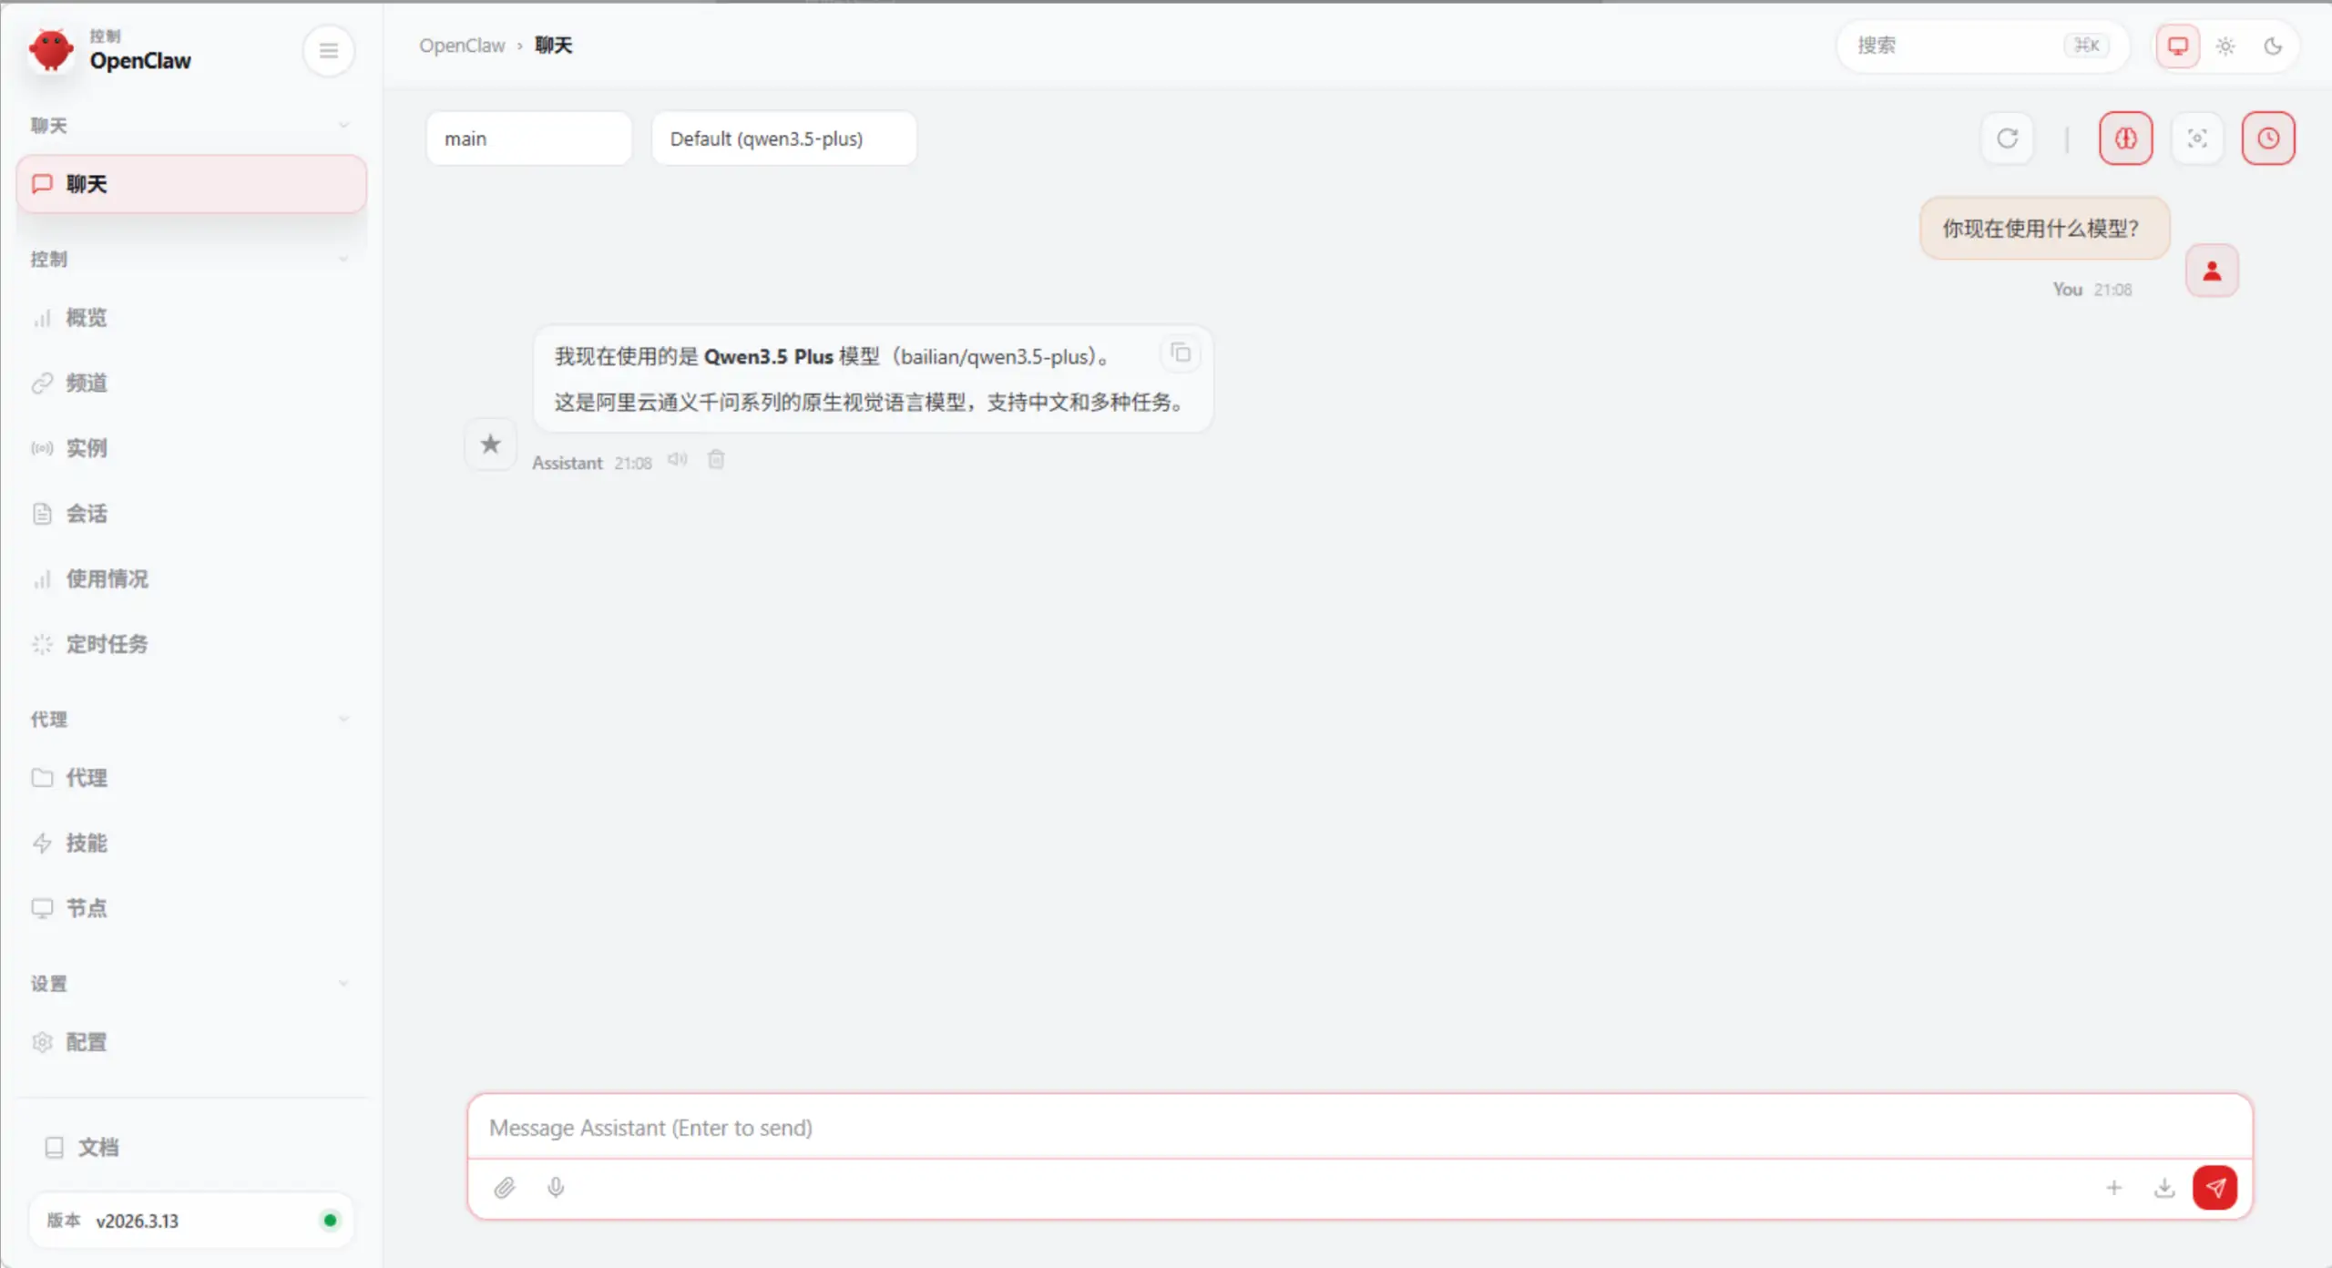Start voice input with the microphone icon

point(556,1188)
